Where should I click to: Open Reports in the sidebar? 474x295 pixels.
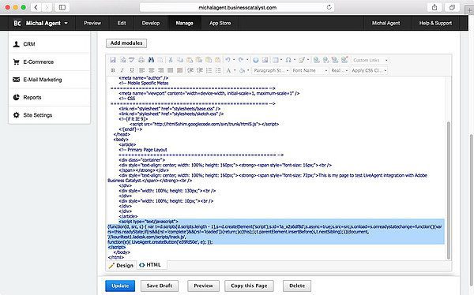[50, 98]
